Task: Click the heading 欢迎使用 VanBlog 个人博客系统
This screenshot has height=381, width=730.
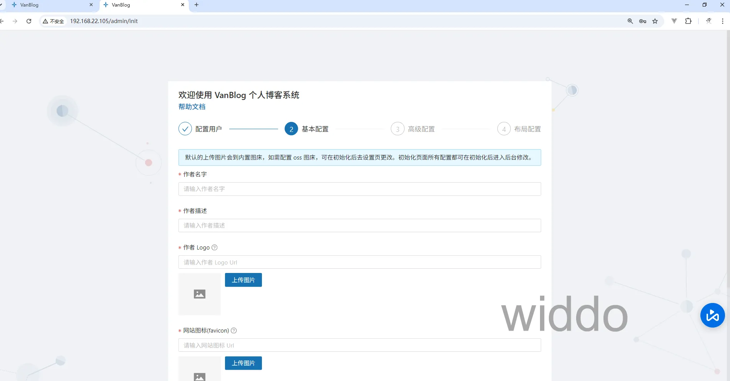Action: coord(239,95)
